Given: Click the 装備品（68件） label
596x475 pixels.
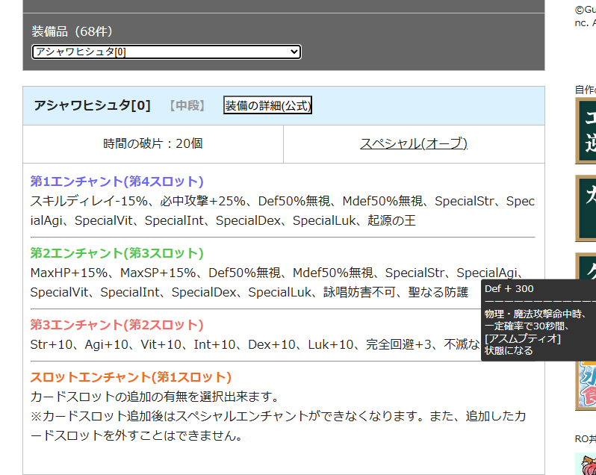Looking at the screenshot, I should 72,31.
